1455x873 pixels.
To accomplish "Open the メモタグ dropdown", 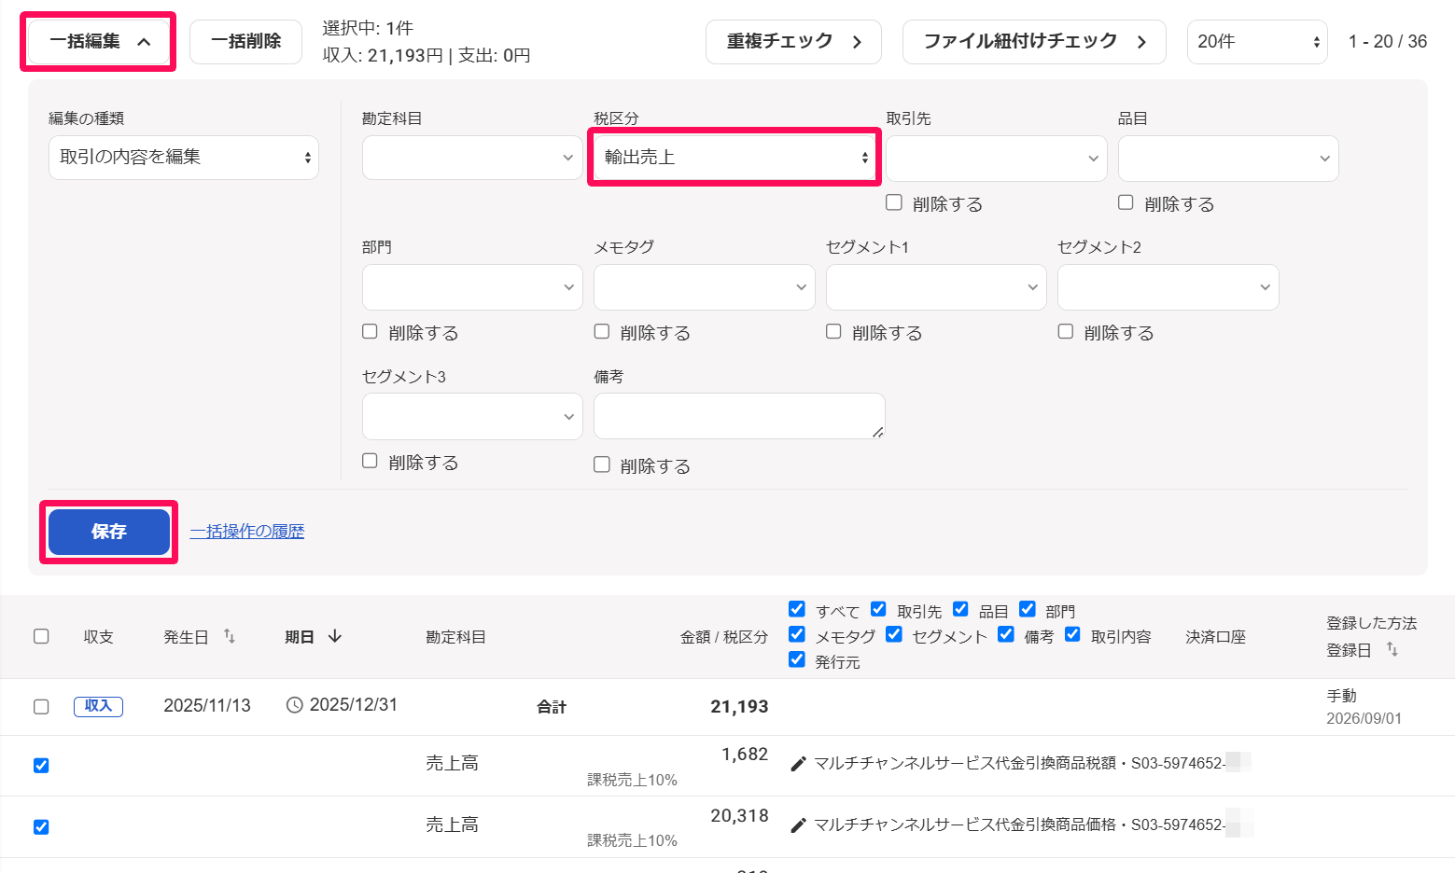I will coord(705,287).
